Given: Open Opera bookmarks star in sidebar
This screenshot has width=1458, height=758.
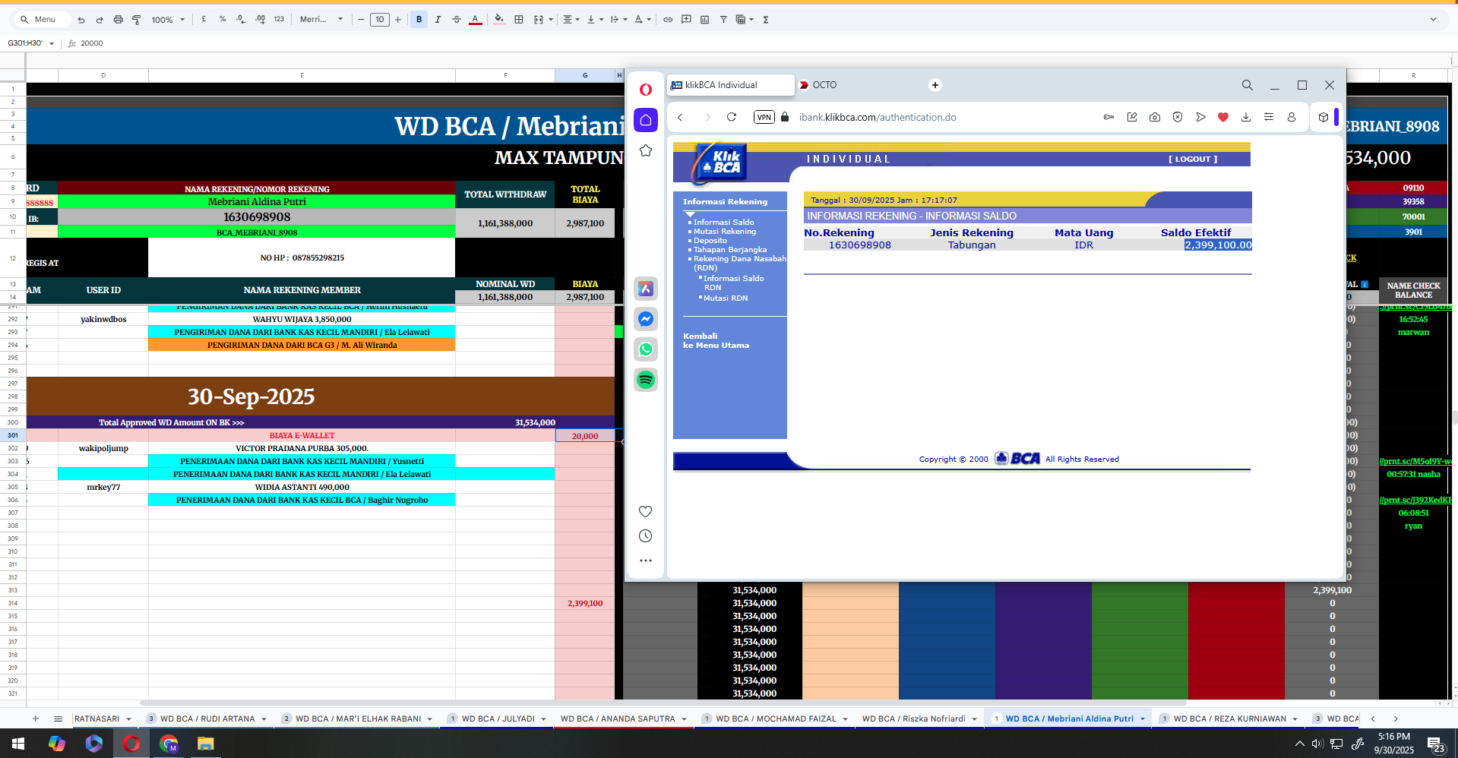Looking at the screenshot, I should click(x=646, y=150).
